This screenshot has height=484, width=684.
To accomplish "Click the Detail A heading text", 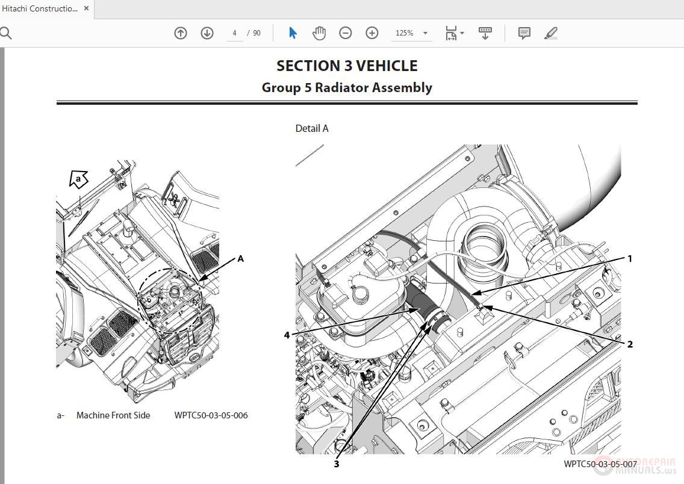I will pos(312,128).
